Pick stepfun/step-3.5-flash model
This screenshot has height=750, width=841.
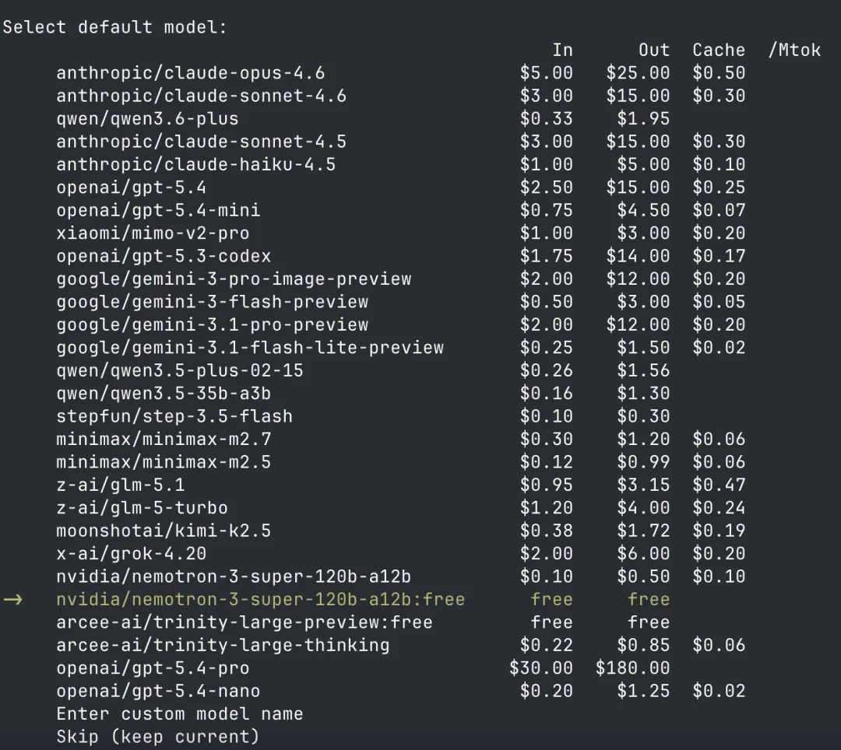[174, 416]
